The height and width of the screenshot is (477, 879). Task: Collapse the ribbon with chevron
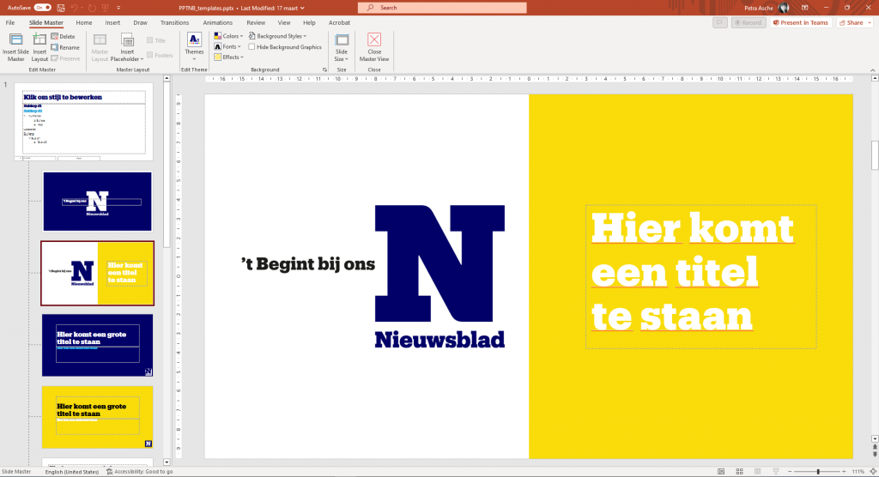(x=873, y=69)
